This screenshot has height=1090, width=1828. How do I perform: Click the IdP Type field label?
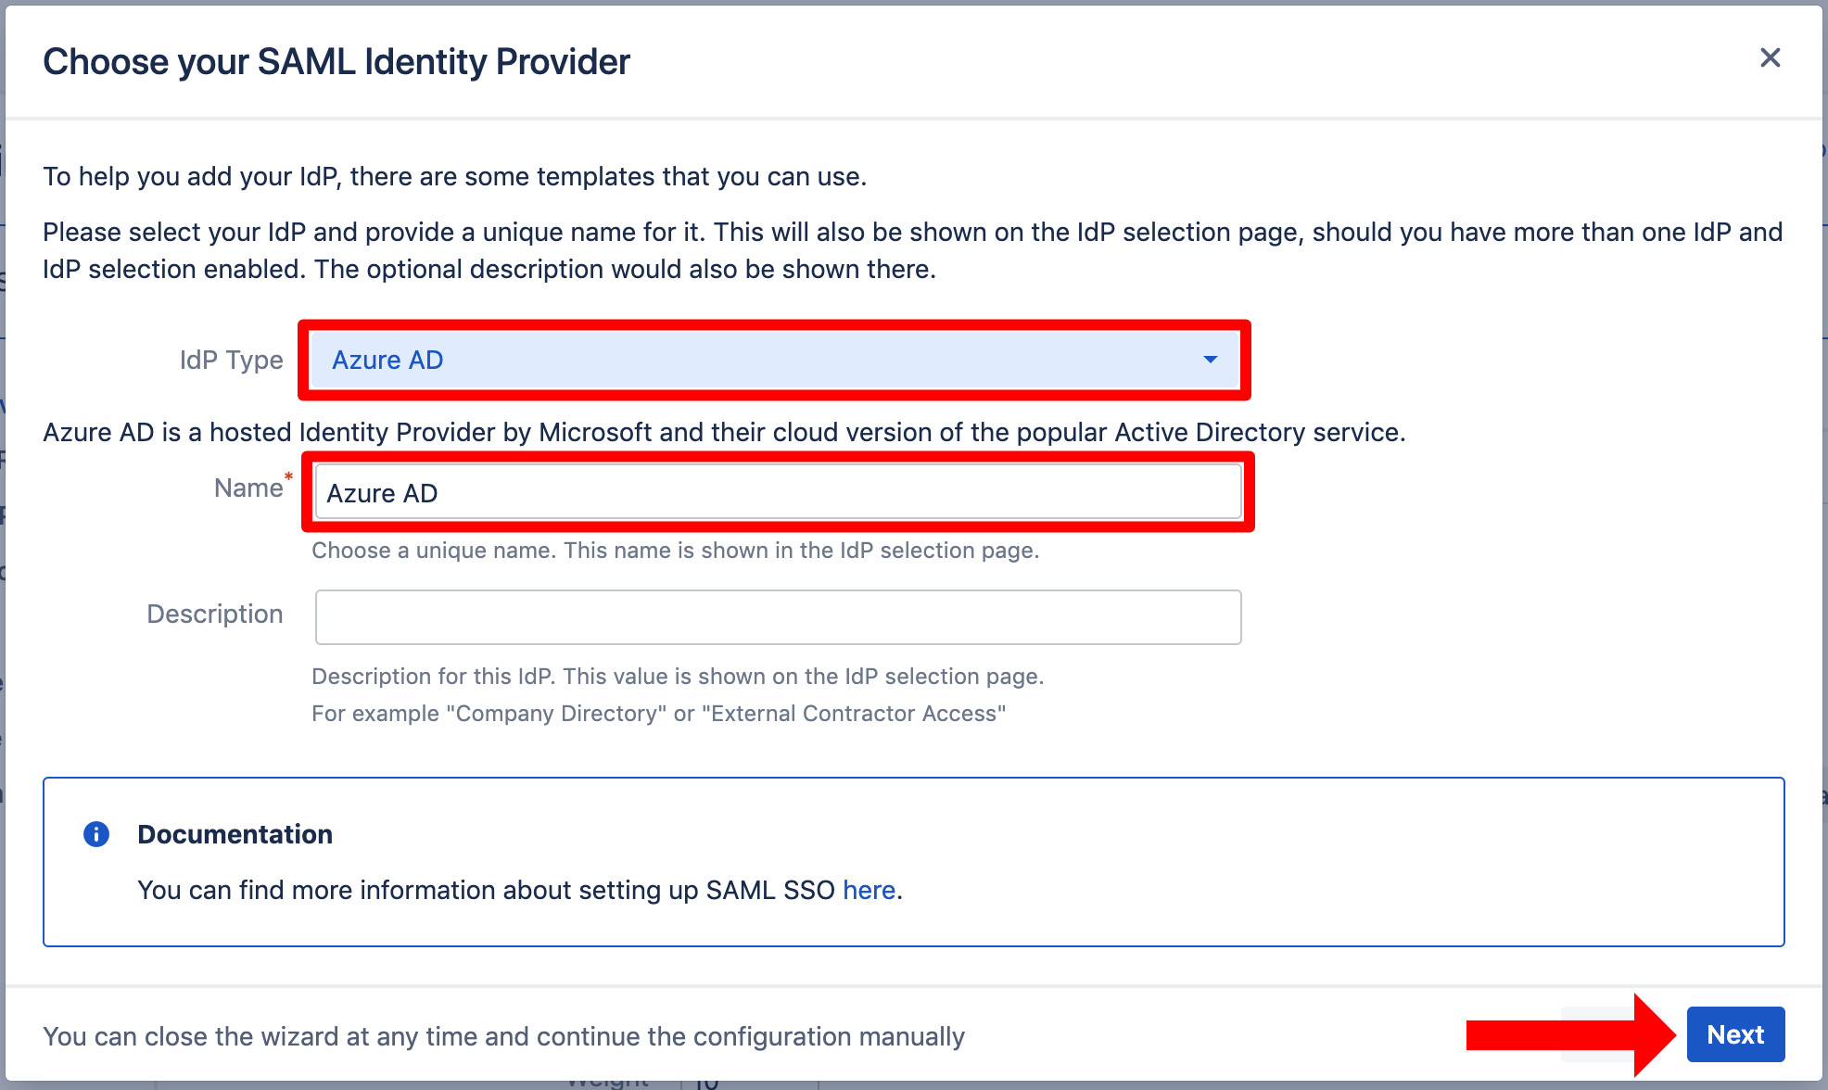pos(231,360)
